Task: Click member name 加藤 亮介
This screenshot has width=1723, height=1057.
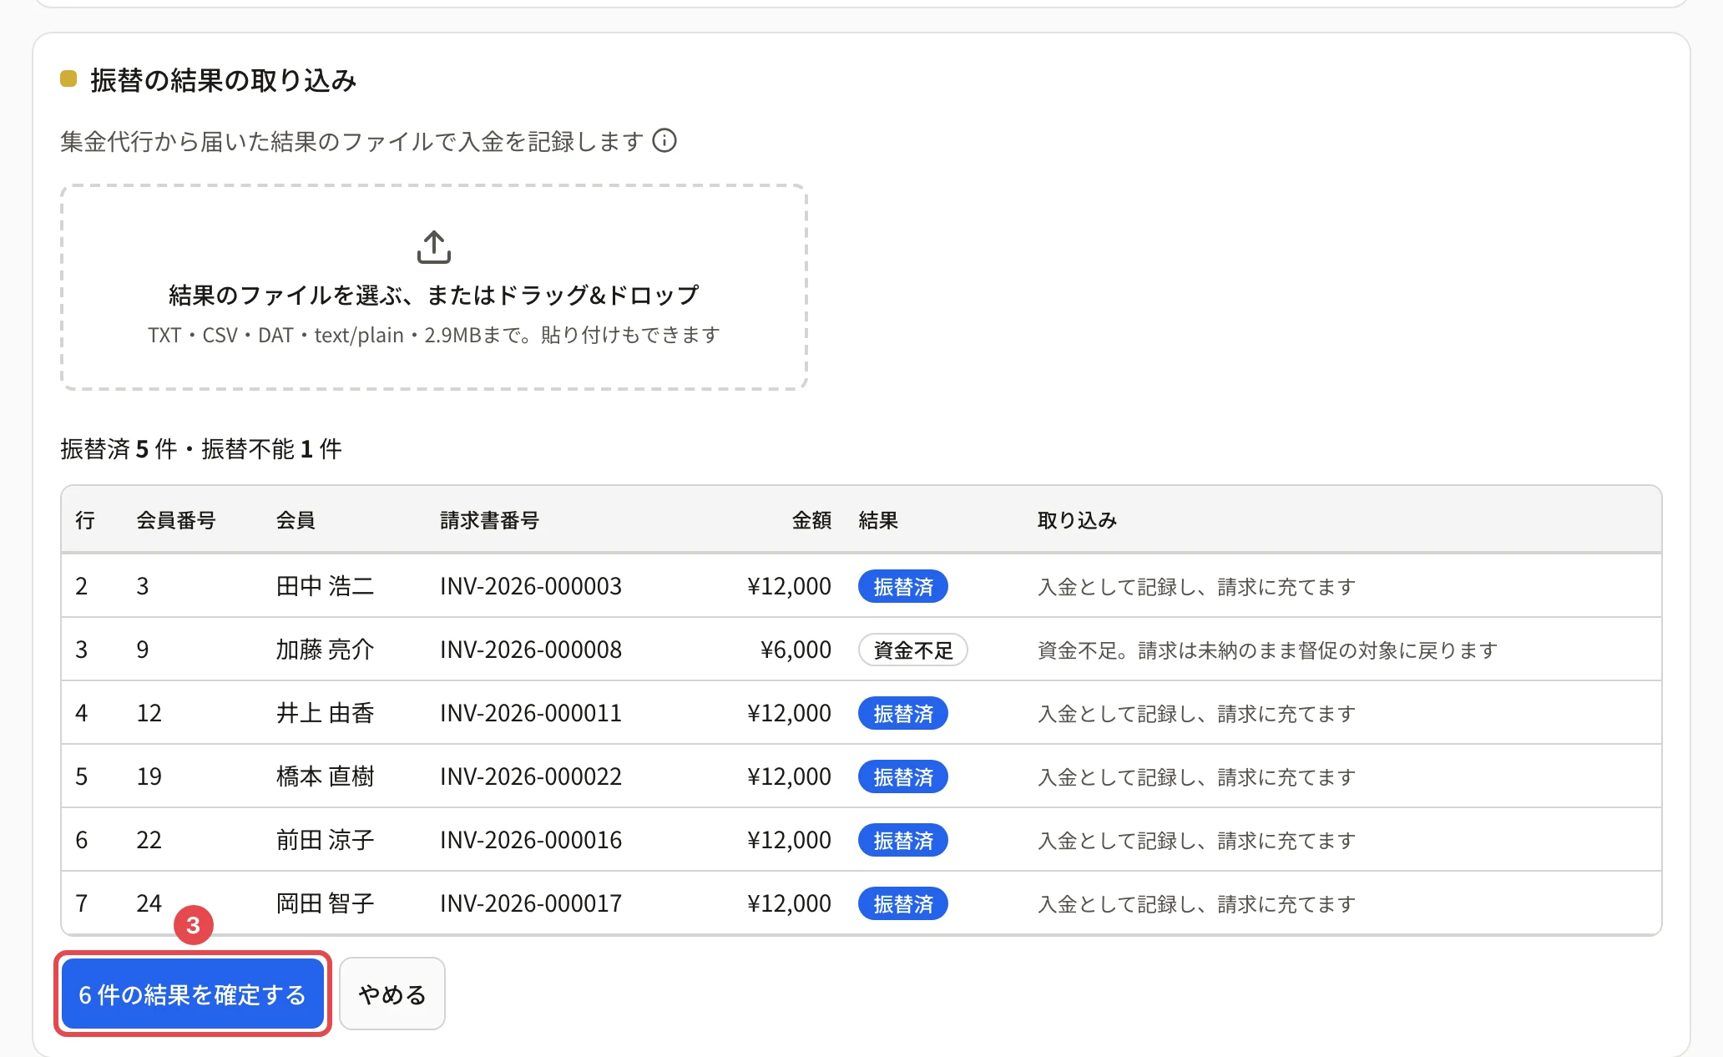Action: pyautogui.click(x=325, y=650)
